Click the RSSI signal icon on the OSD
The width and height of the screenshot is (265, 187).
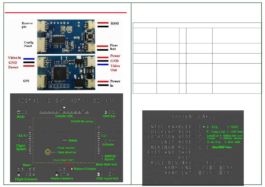[19, 112]
